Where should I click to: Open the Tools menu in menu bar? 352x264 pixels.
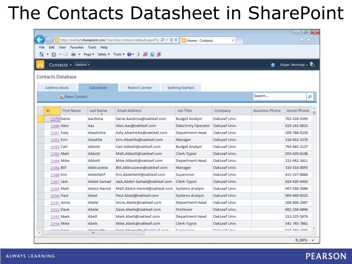pos(92,47)
